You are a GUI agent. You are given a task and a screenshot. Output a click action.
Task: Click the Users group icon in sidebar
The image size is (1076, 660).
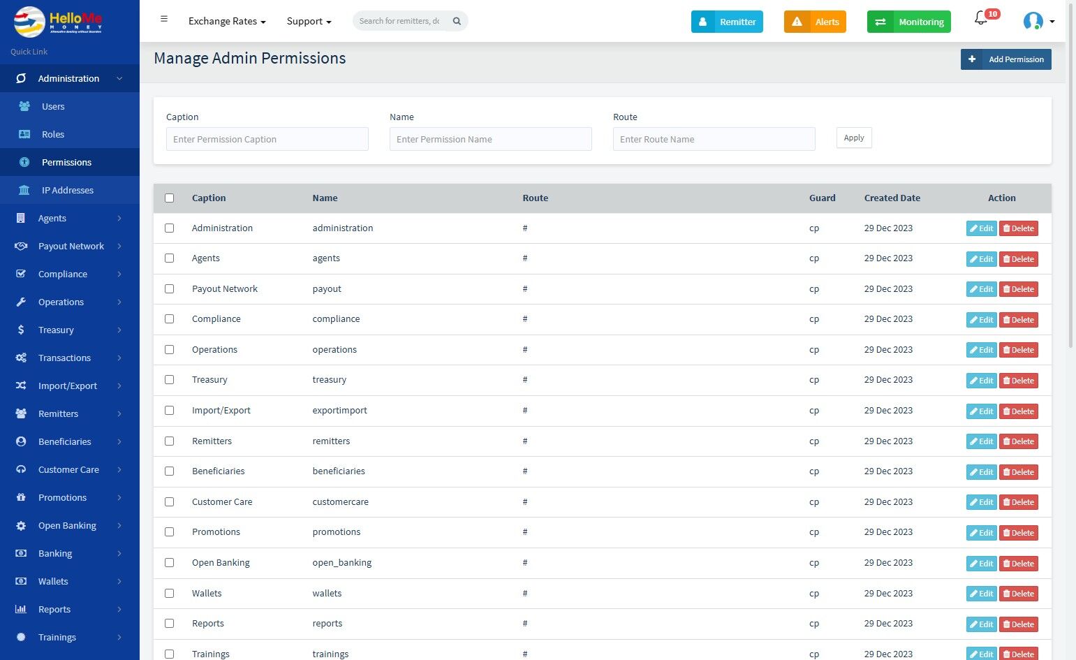coord(24,106)
